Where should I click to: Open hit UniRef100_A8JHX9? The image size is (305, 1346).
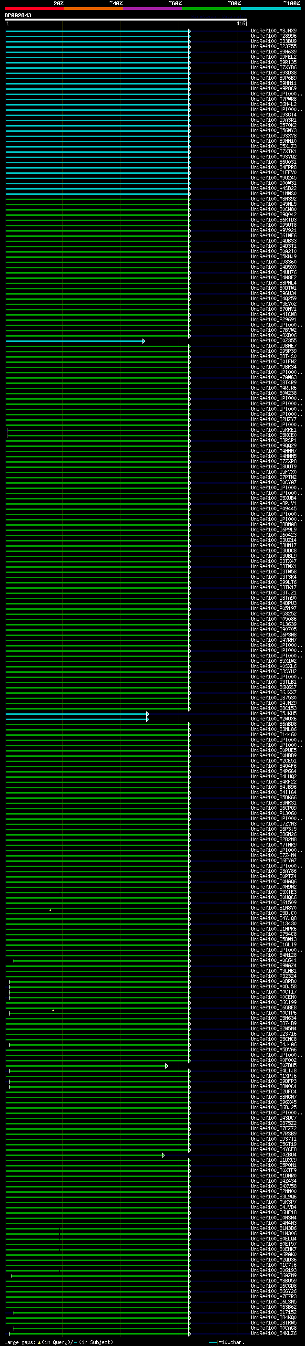pyautogui.click(x=274, y=31)
